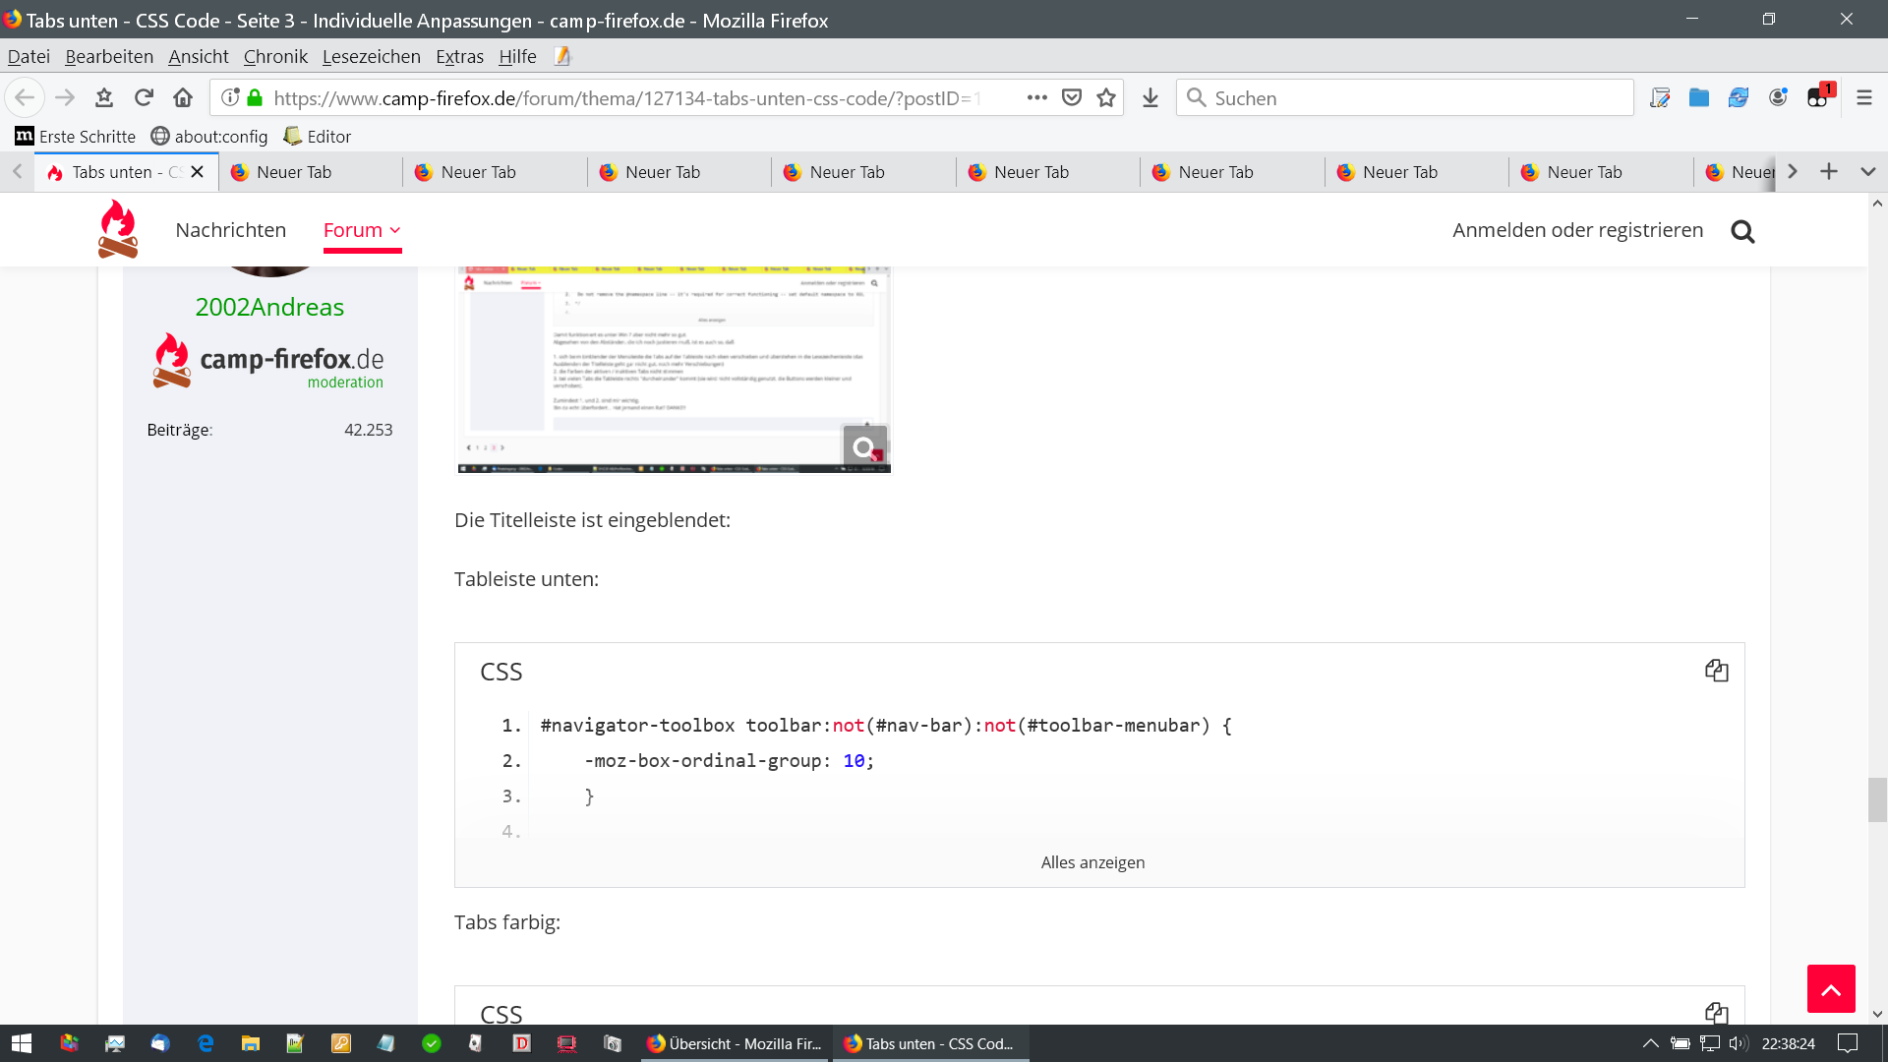Save page to Pocket icon
Screen dimensions: 1888x1062
[x=1072, y=97]
